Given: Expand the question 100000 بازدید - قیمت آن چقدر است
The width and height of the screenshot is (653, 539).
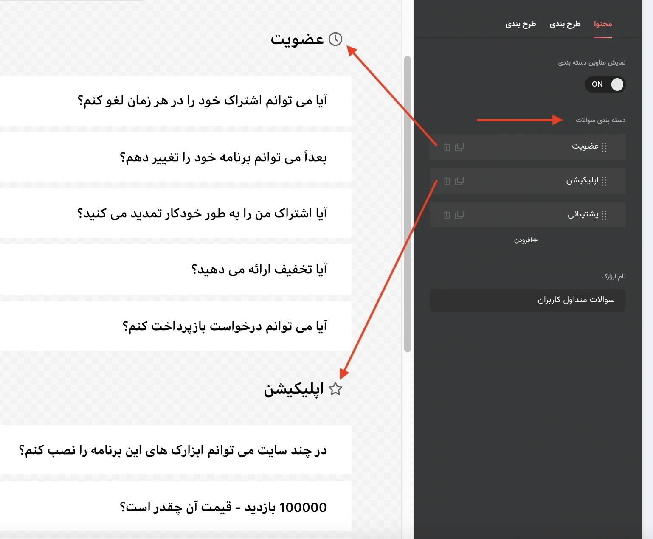Looking at the screenshot, I should [176, 507].
